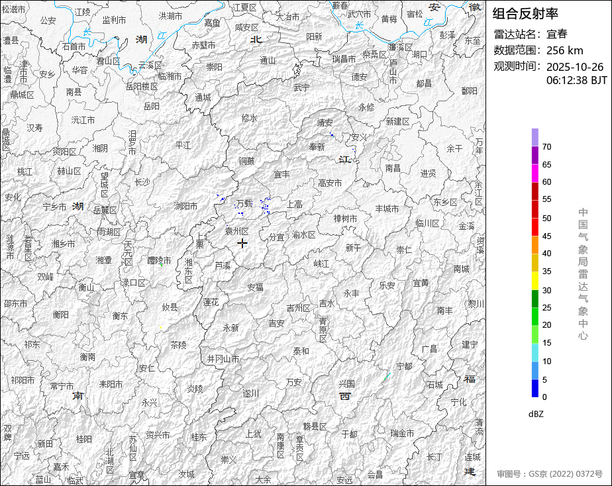Click the legend value 70
This screenshot has width=612, height=486.
pos(547,147)
